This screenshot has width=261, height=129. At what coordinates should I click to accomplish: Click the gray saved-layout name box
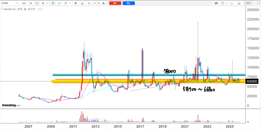tap(248, 3)
